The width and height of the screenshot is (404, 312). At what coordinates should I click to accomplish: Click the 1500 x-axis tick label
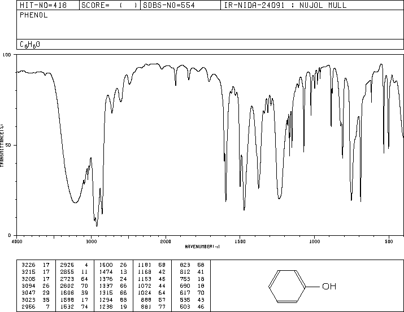pyautogui.click(x=240, y=241)
